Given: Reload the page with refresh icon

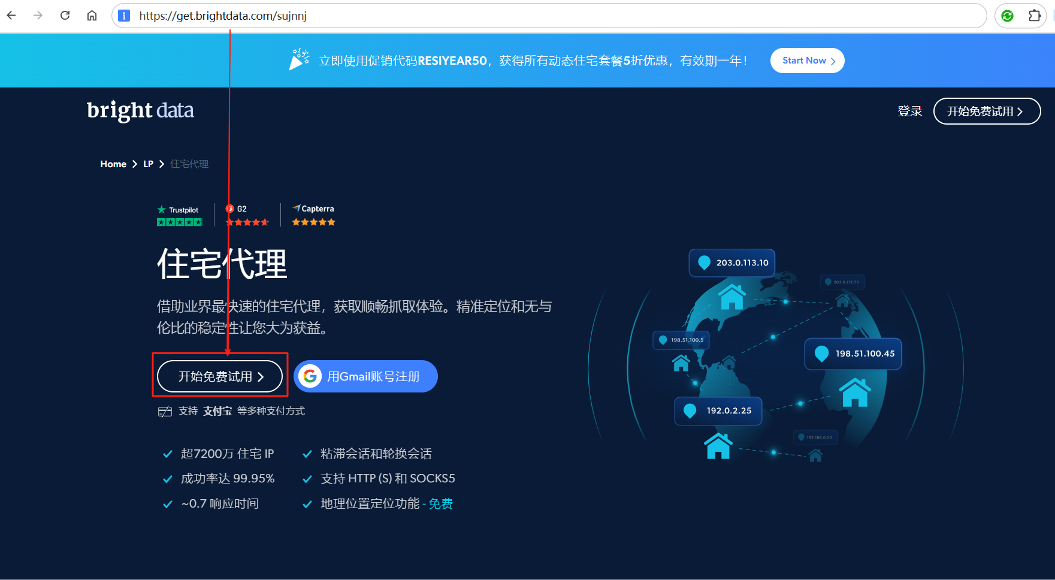Looking at the screenshot, I should tap(65, 16).
